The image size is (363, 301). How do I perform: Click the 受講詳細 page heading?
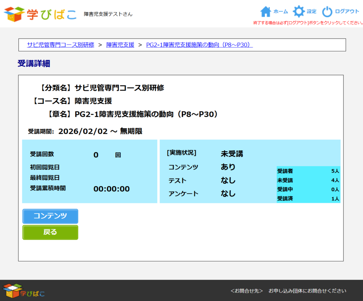click(34, 64)
